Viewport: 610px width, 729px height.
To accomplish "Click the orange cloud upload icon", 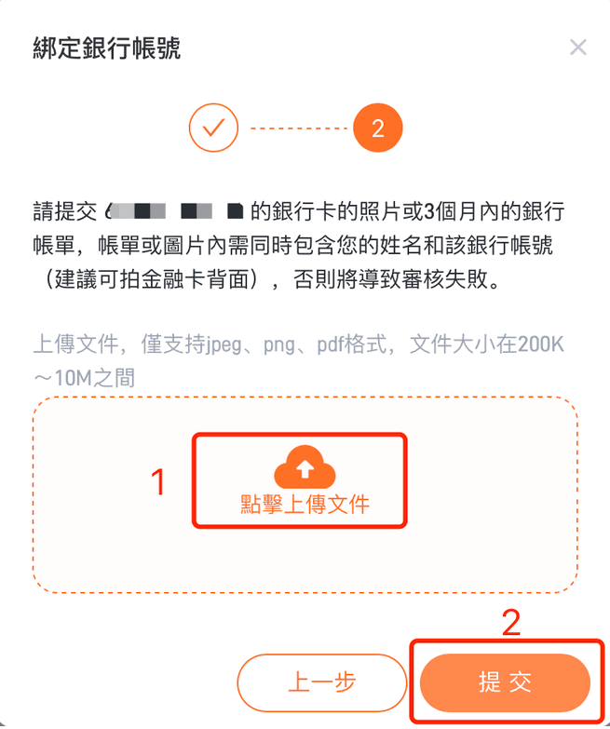I will (305, 466).
